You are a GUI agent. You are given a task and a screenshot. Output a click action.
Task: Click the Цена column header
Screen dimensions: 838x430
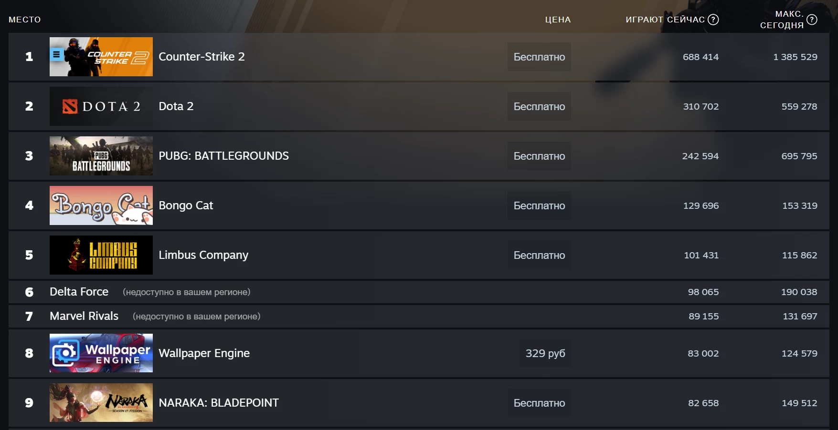558,20
